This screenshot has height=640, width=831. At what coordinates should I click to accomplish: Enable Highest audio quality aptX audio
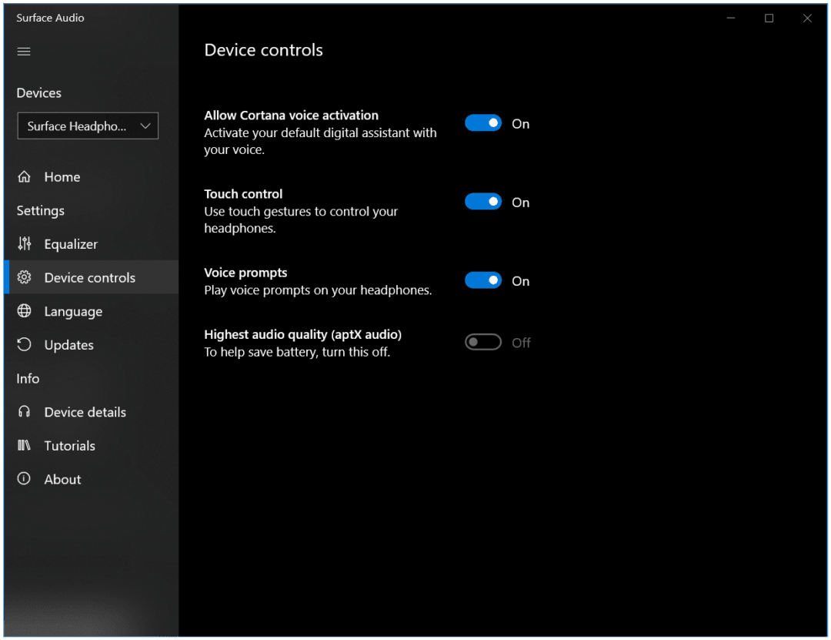pos(482,341)
